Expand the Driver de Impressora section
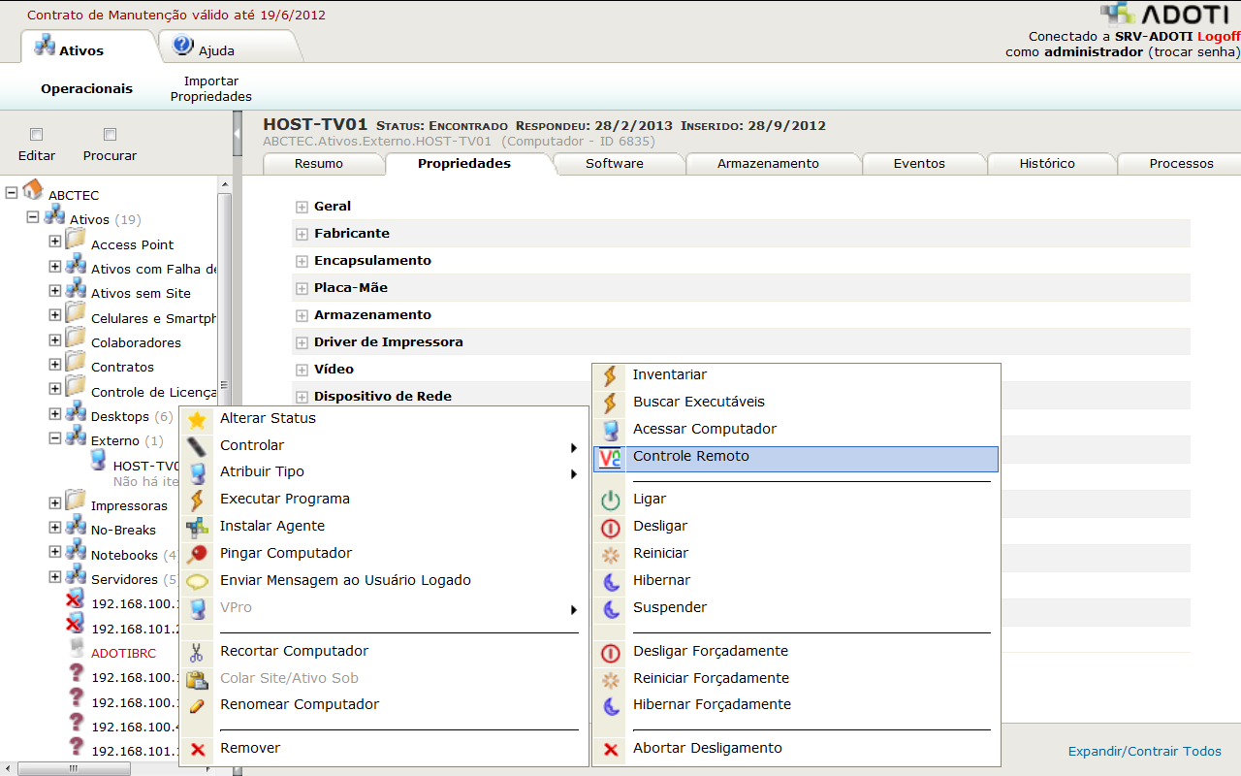1241x776 pixels. 302,342
